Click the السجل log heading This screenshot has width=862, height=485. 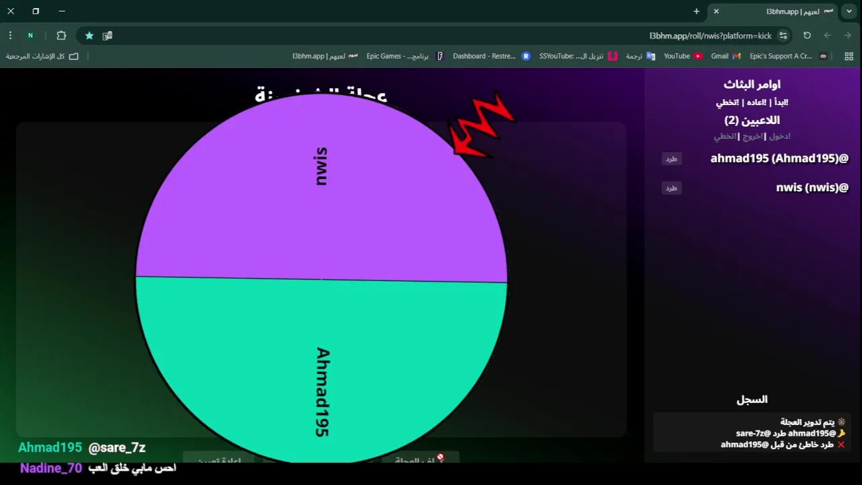click(752, 399)
